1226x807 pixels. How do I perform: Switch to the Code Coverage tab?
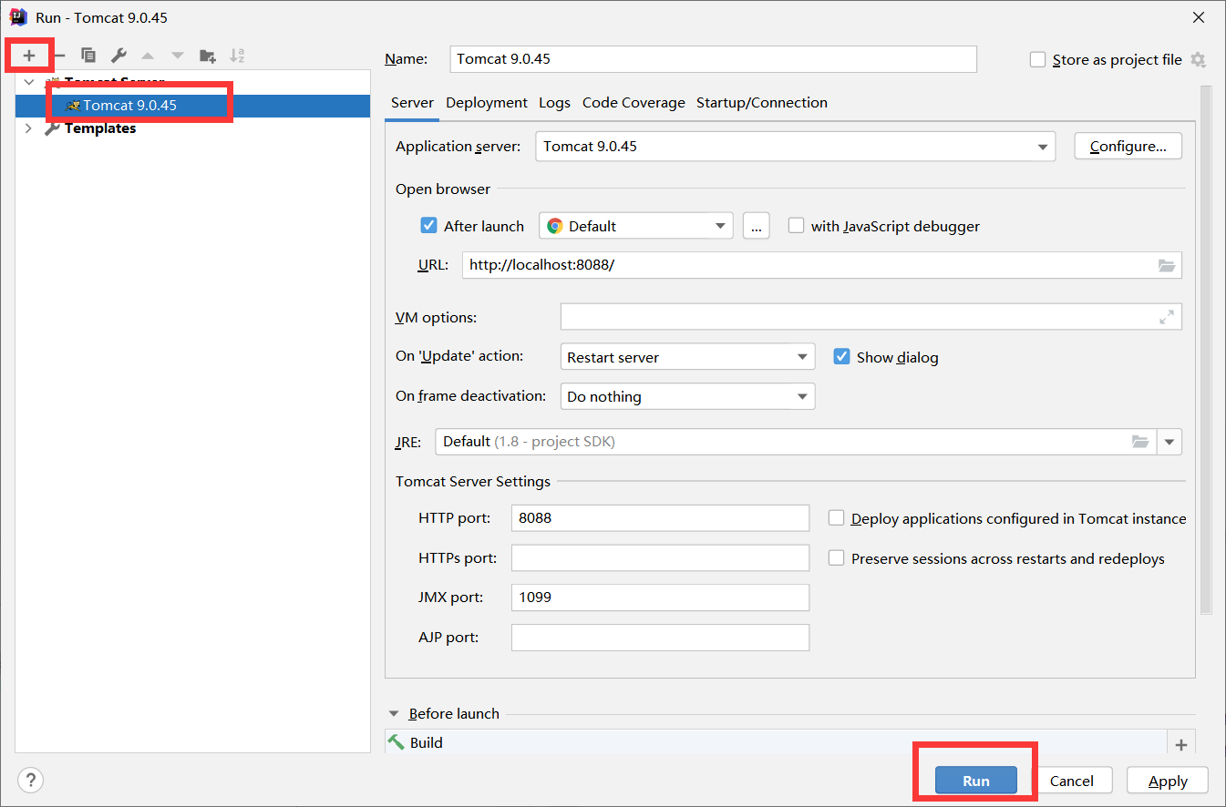point(634,103)
